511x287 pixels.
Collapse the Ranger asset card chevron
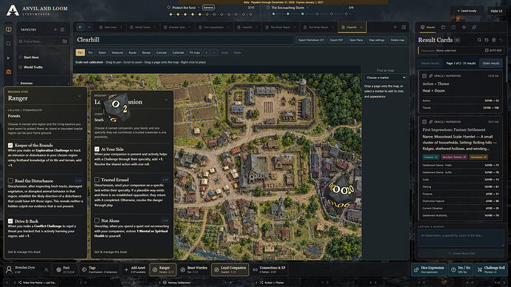point(79,96)
